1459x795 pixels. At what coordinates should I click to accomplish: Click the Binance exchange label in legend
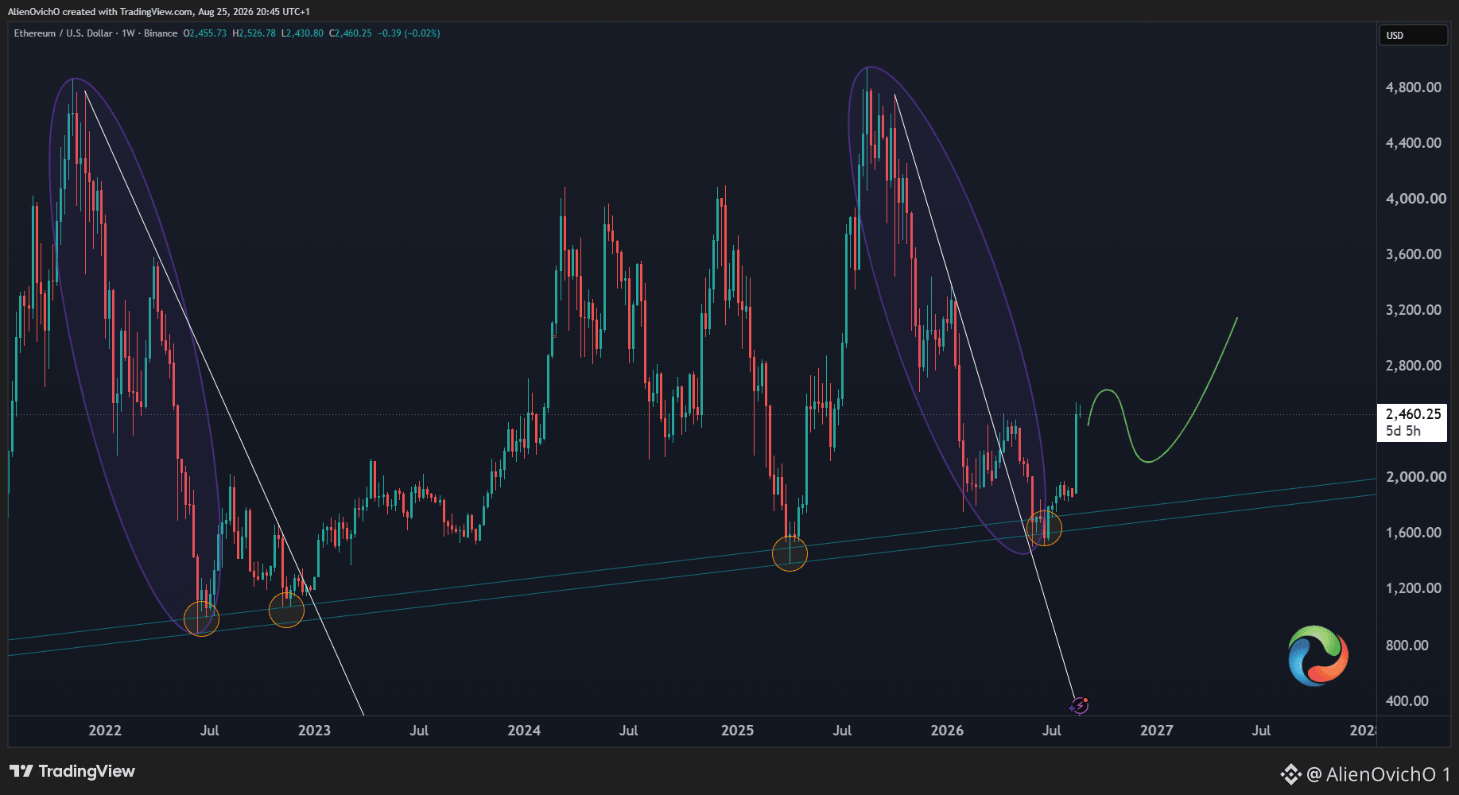pyautogui.click(x=161, y=33)
